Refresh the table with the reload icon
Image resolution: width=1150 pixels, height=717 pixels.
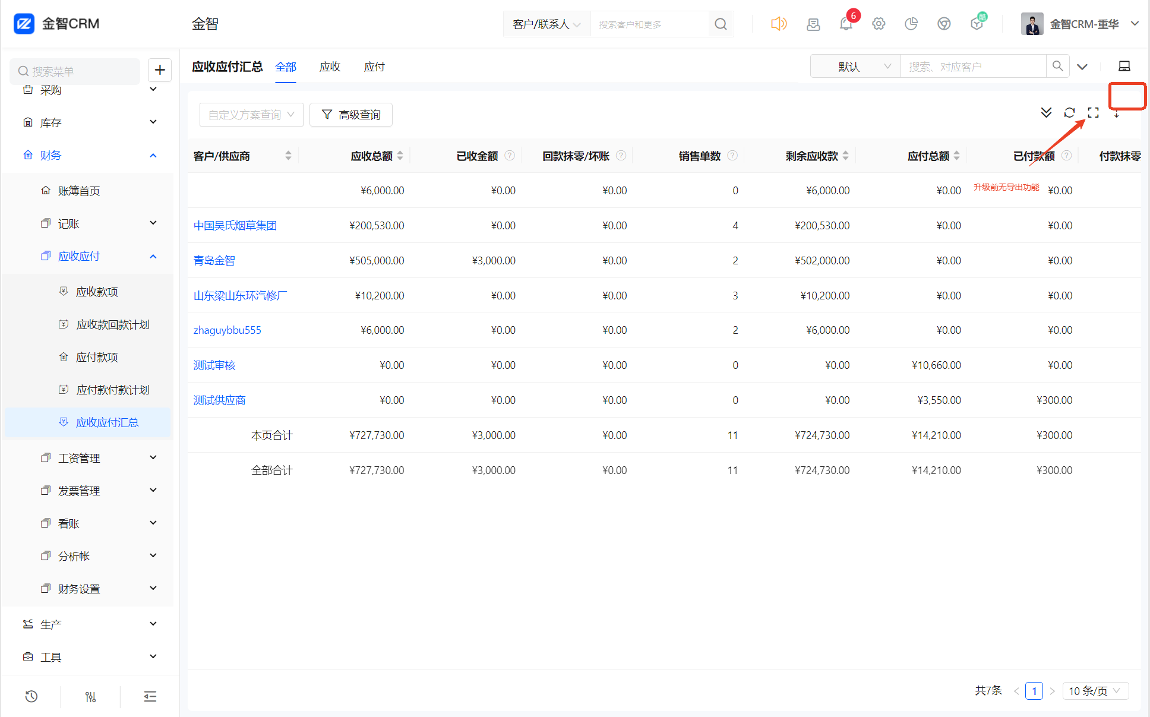click(x=1069, y=112)
